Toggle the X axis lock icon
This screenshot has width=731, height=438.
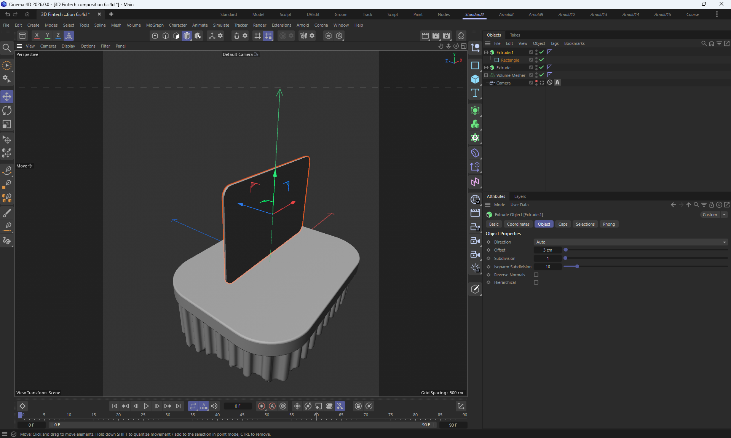[x=37, y=35]
